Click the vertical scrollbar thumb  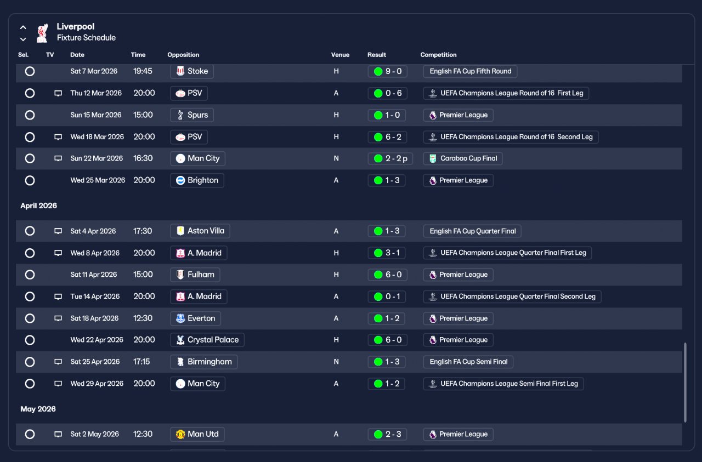pyautogui.click(x=685, y=383)
